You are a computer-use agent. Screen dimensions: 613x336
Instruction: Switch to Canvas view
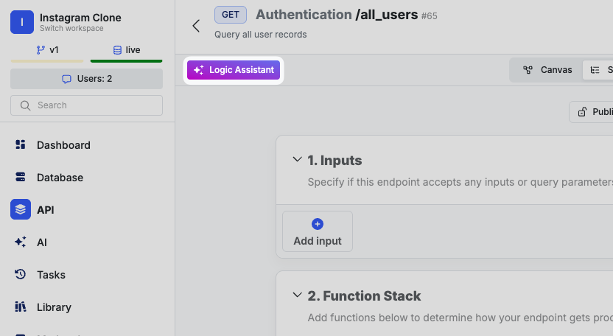[x=547, y=70]
